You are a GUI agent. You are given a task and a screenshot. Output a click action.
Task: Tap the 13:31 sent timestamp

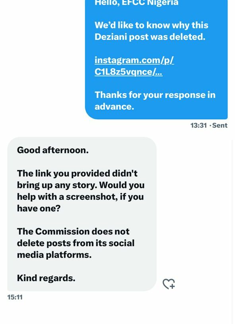[198, 125]
